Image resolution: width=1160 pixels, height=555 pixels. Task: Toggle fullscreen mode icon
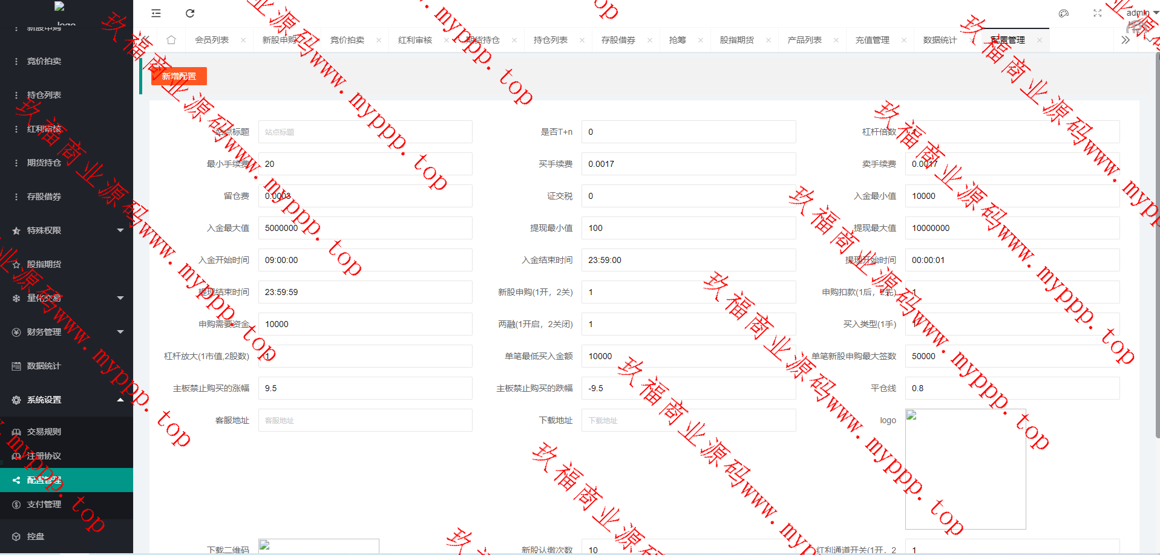pyautogui.click(x=1098, y=13)
